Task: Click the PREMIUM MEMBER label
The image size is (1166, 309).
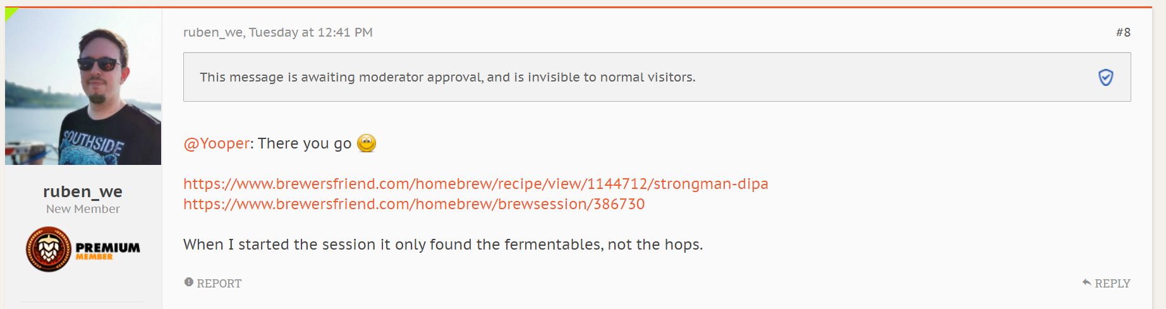Action: point(107,250)
